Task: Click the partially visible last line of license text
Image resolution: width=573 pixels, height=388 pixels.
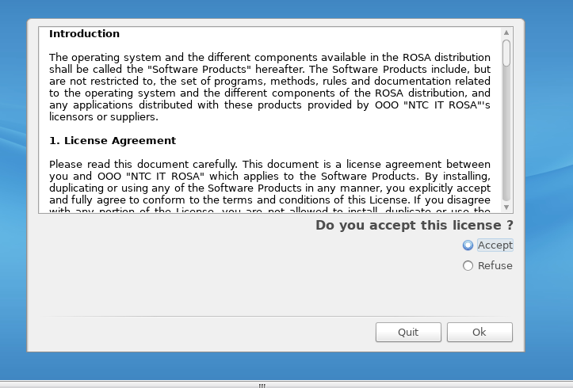Action: coord(269,210)
